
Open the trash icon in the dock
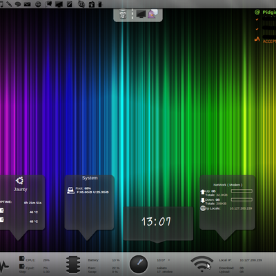tap(123, 14)
